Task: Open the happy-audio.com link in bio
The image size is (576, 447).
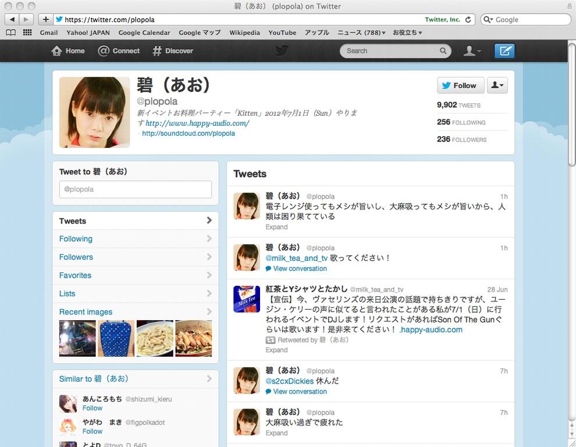Action: point(197,123)
